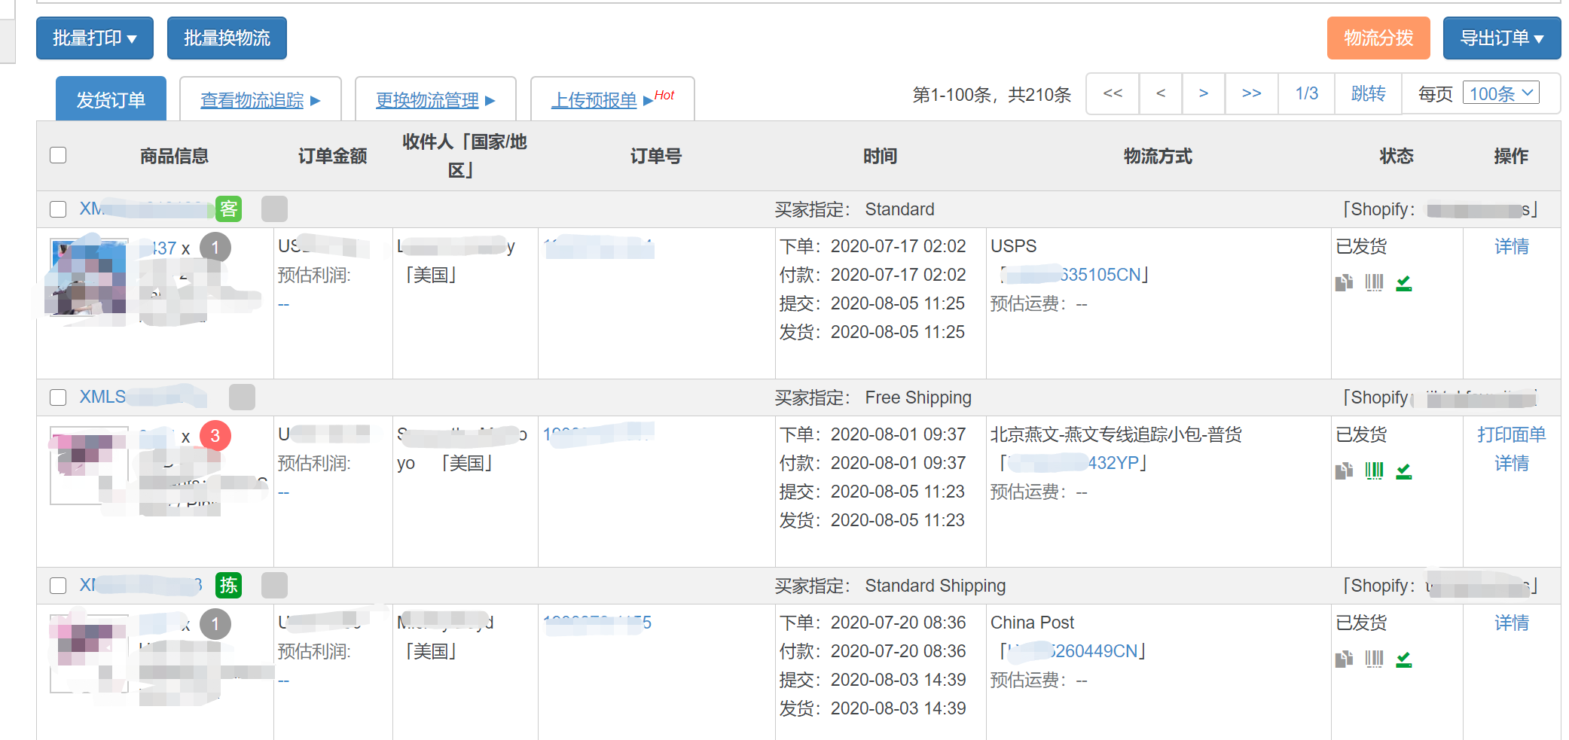Image resolution: width=1569 pixels, height=740 pixels.
Task: Click the copy icon in the USPS order status
Action: click(1344, 283)
